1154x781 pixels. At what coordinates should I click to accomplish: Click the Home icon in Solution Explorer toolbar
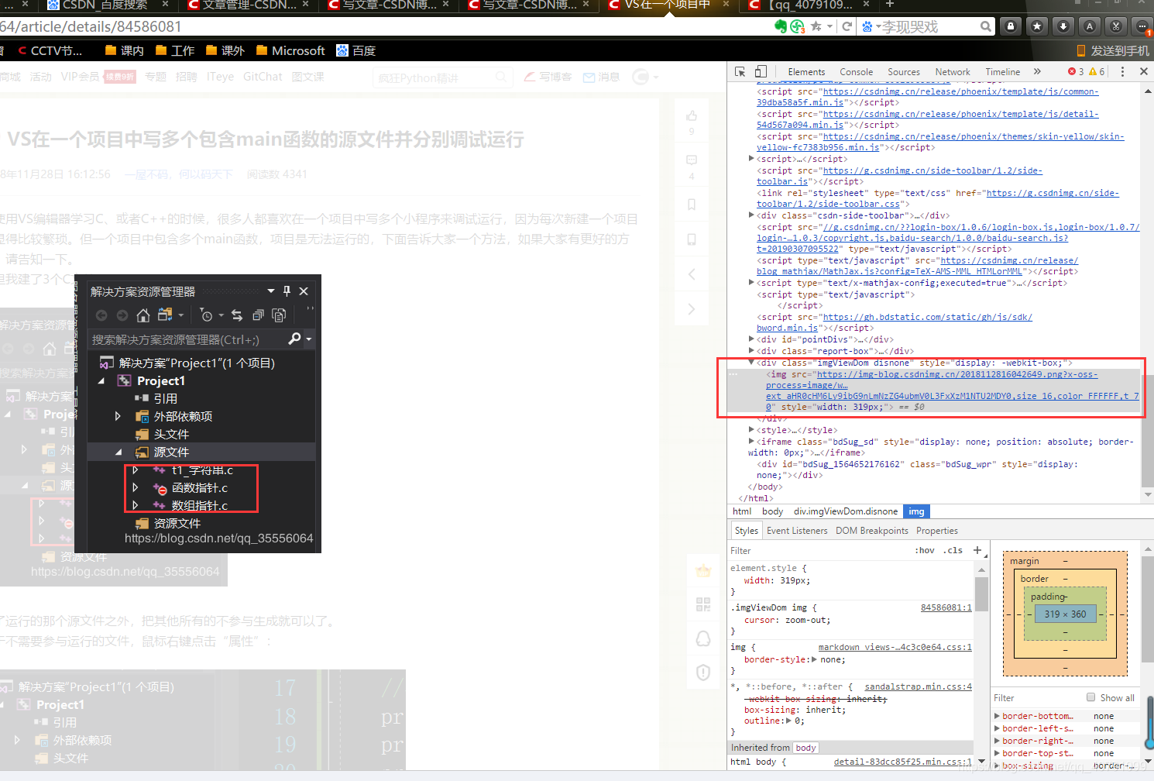tap(143, 315)
